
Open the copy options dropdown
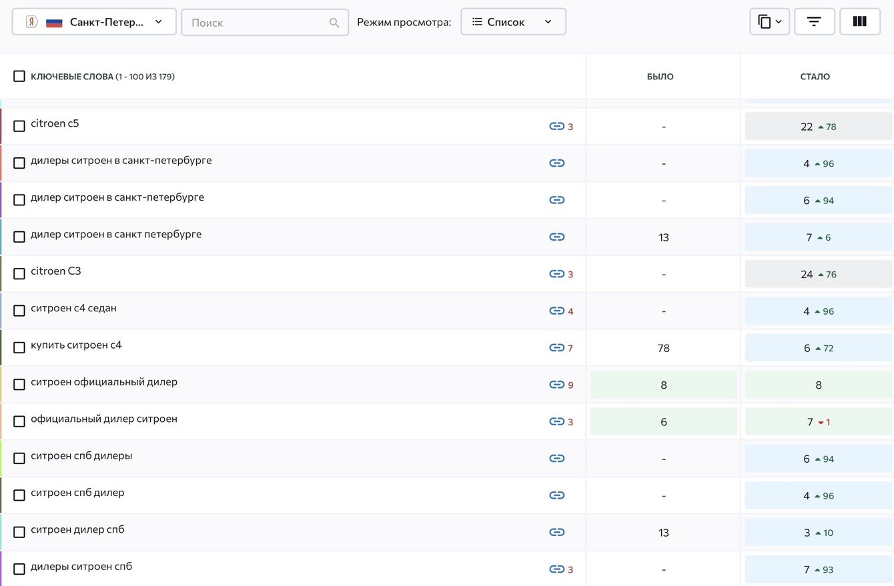(769, 22)
